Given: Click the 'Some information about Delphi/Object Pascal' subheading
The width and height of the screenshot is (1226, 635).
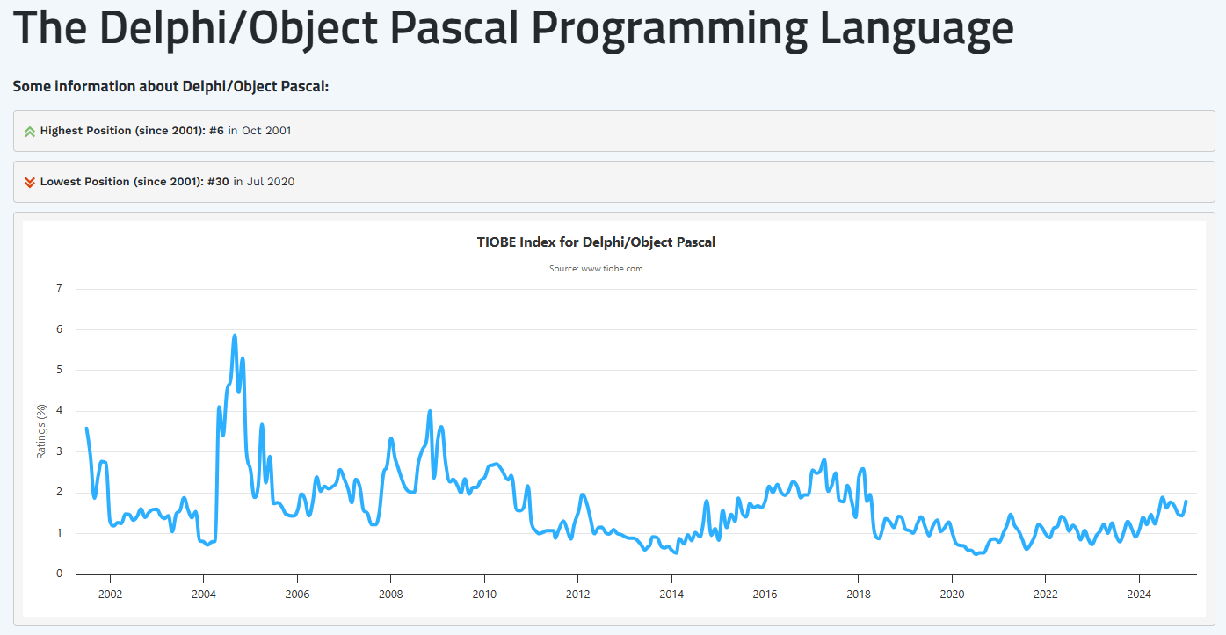Looking at the screenshot, I should (170, 87).
